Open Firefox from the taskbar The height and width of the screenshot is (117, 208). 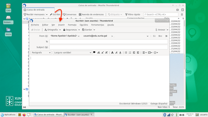pyautogui.click(x=24, y=115)
